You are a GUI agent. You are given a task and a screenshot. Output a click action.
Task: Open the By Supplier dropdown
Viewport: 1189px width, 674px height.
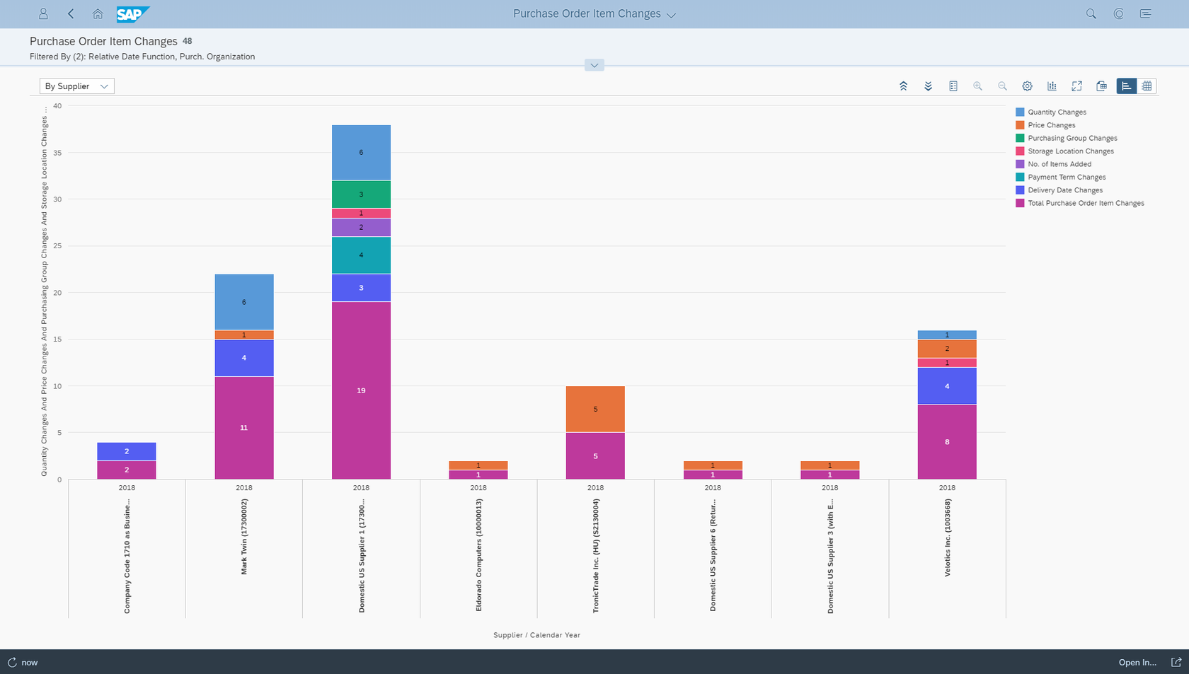(76, 86)
